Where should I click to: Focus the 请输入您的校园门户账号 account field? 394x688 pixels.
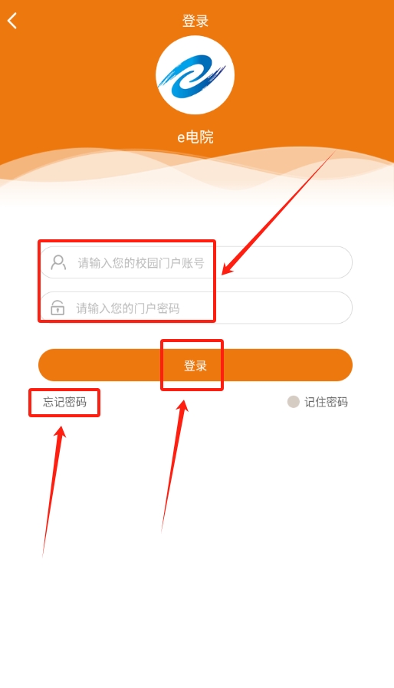point(196,262)
